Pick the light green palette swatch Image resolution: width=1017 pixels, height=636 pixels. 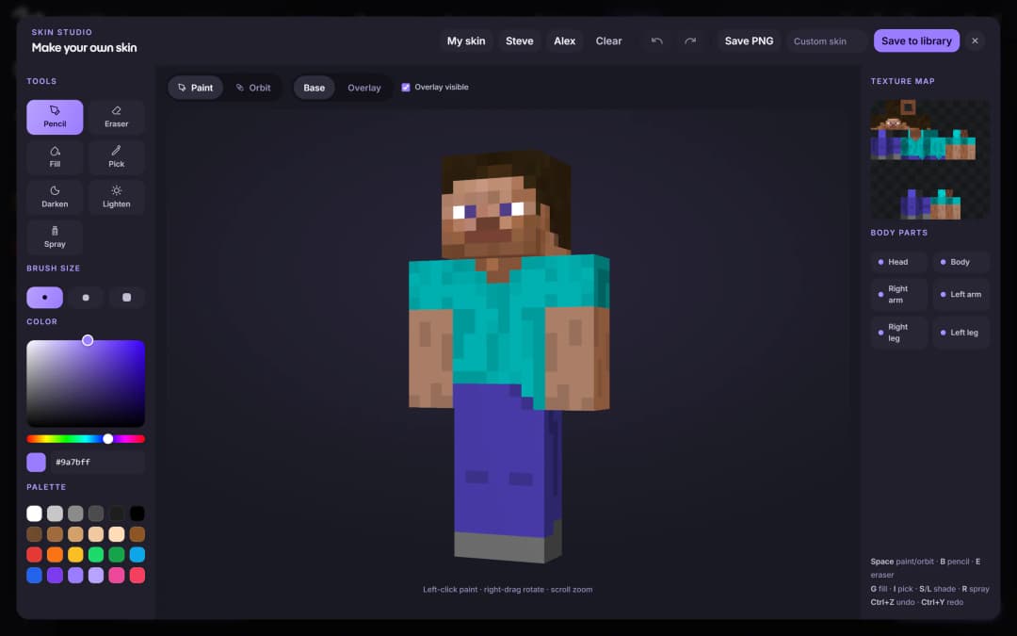96,554
